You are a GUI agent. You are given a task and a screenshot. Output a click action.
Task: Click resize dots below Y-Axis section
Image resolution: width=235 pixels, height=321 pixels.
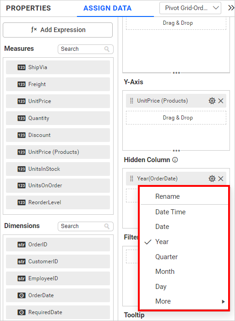(x=176, y=151)
